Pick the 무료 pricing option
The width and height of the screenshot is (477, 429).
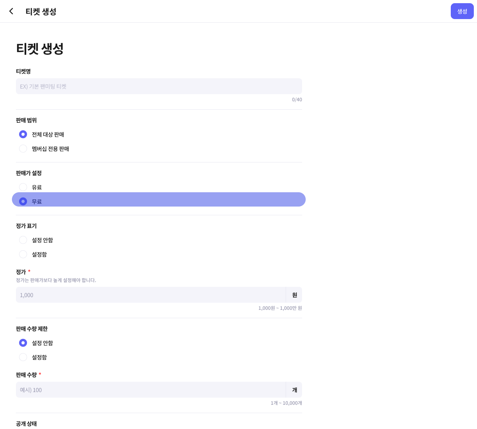(x=23, y=201)
